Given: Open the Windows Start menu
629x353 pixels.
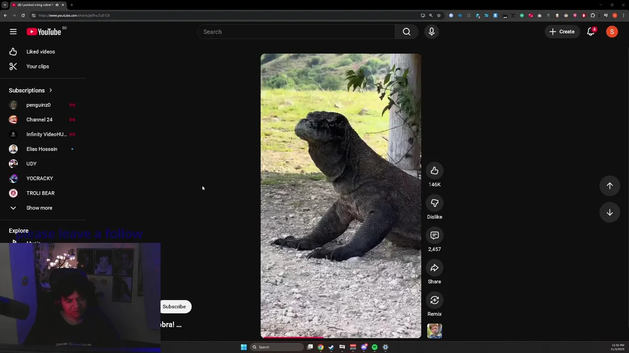Looking at the screenshot, I should point(244,347).
